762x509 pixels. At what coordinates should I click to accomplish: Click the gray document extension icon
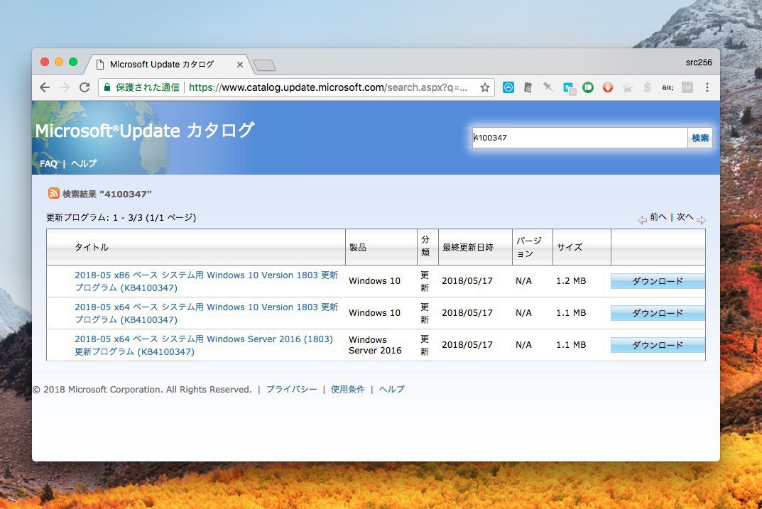(x=528, y=87)
